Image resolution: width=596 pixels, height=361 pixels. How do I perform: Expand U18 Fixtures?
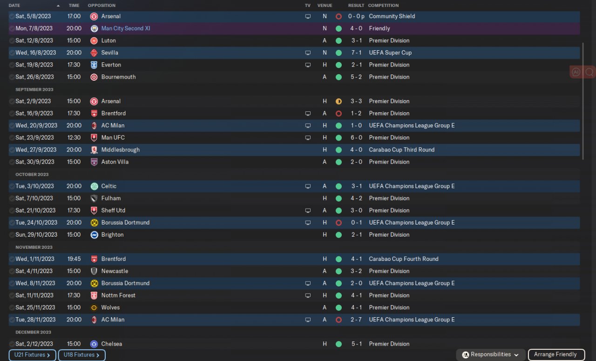point(81,355)
